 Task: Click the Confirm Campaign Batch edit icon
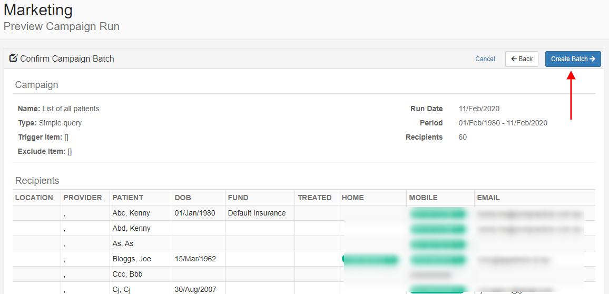13,58
